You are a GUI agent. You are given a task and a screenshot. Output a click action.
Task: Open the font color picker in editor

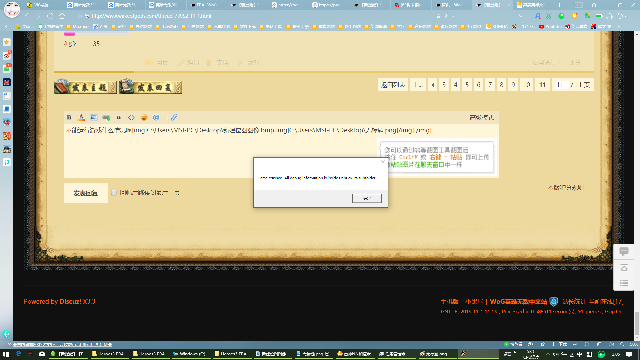click(x=81, y=117)
